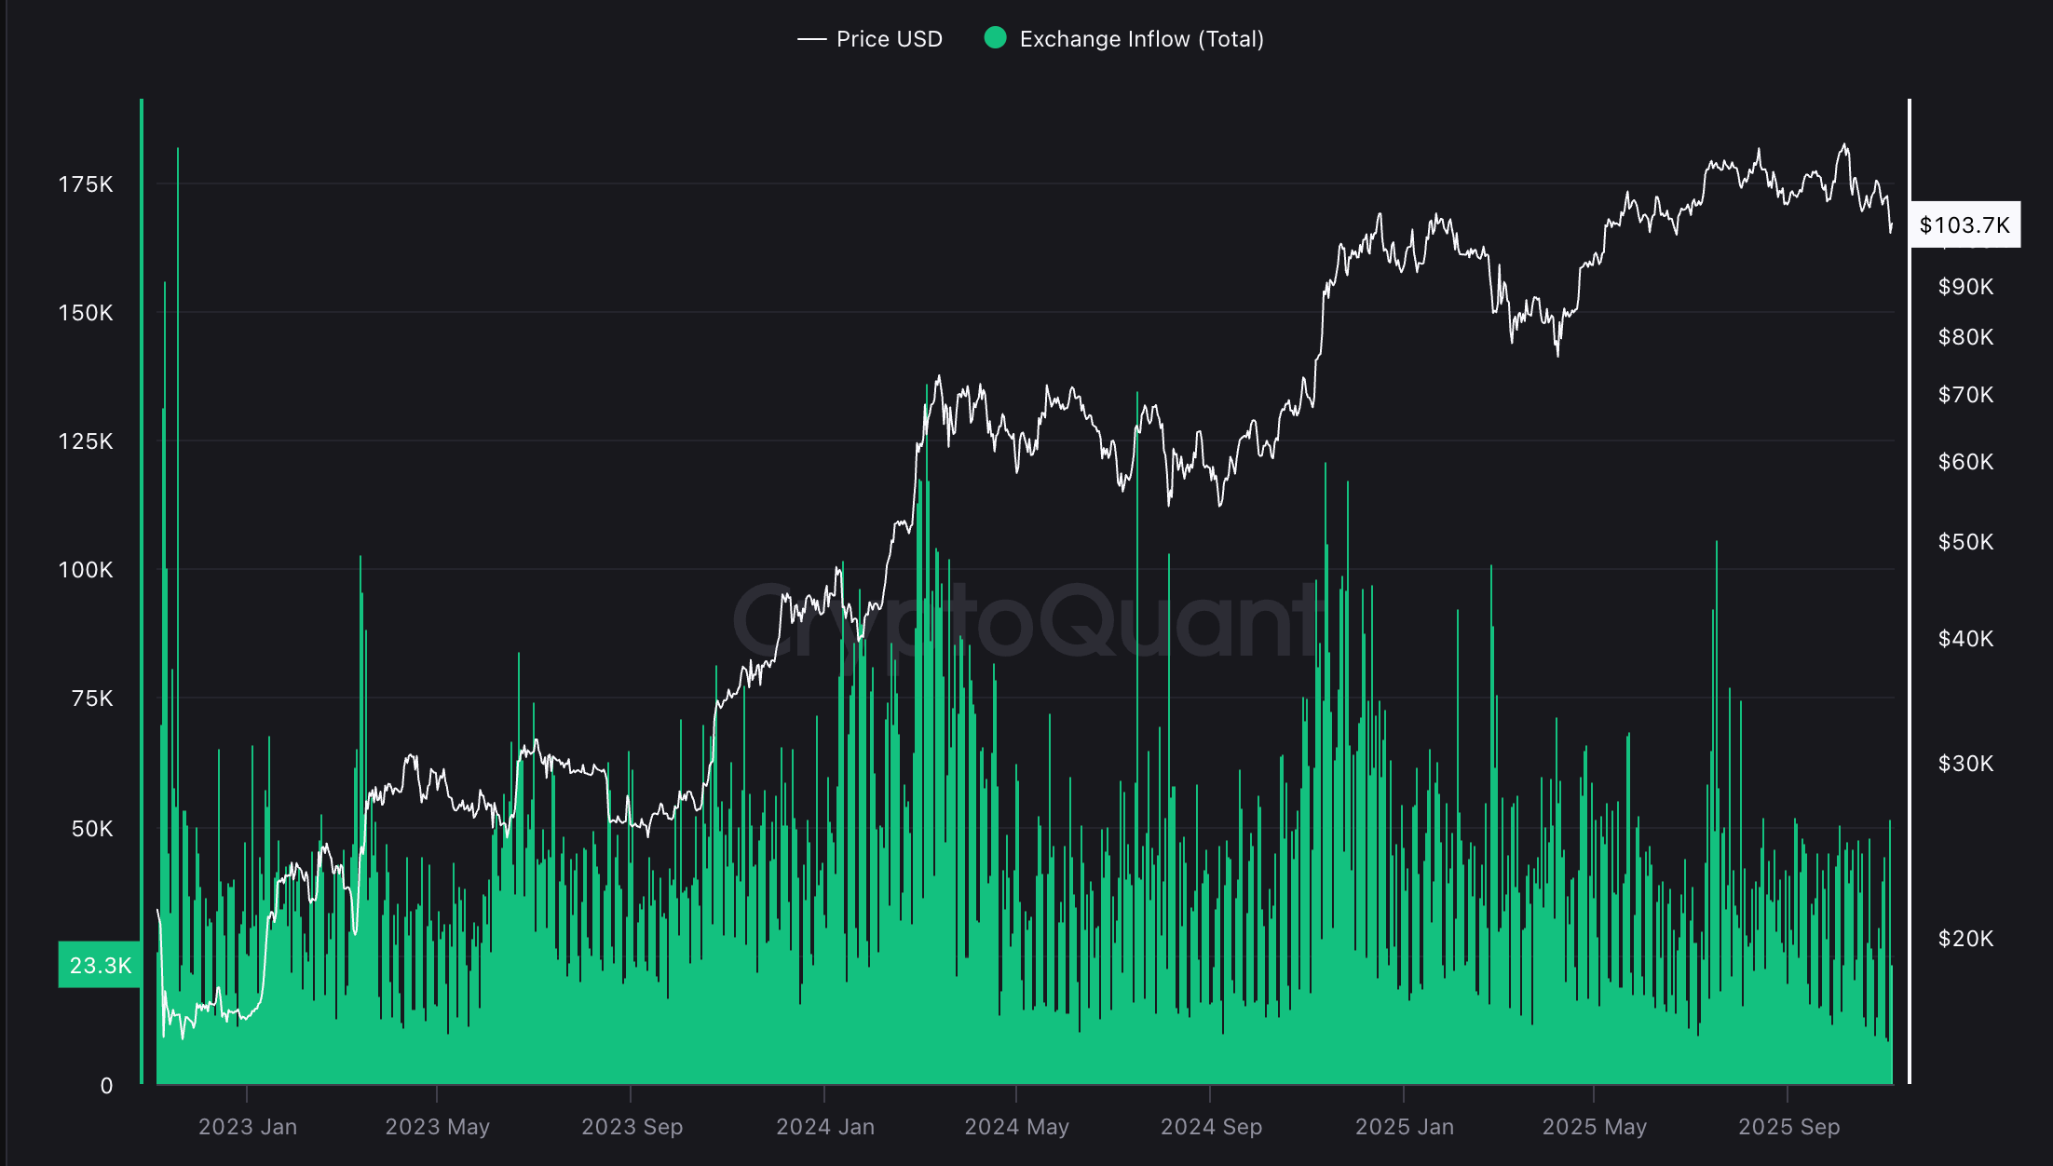Image resolution: width=2053 pixels, height=1166 pixels.
Task: Click the 175K left axis label
Action: 86,184
